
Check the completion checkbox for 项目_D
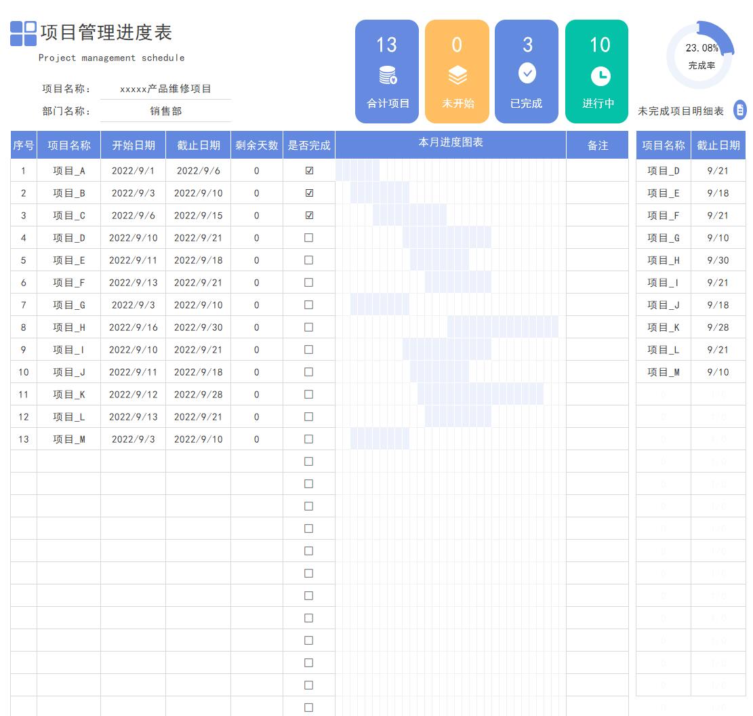309,238
